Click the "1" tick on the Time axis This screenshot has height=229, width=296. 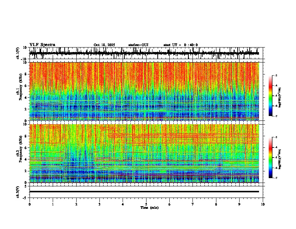coord(53,204)
